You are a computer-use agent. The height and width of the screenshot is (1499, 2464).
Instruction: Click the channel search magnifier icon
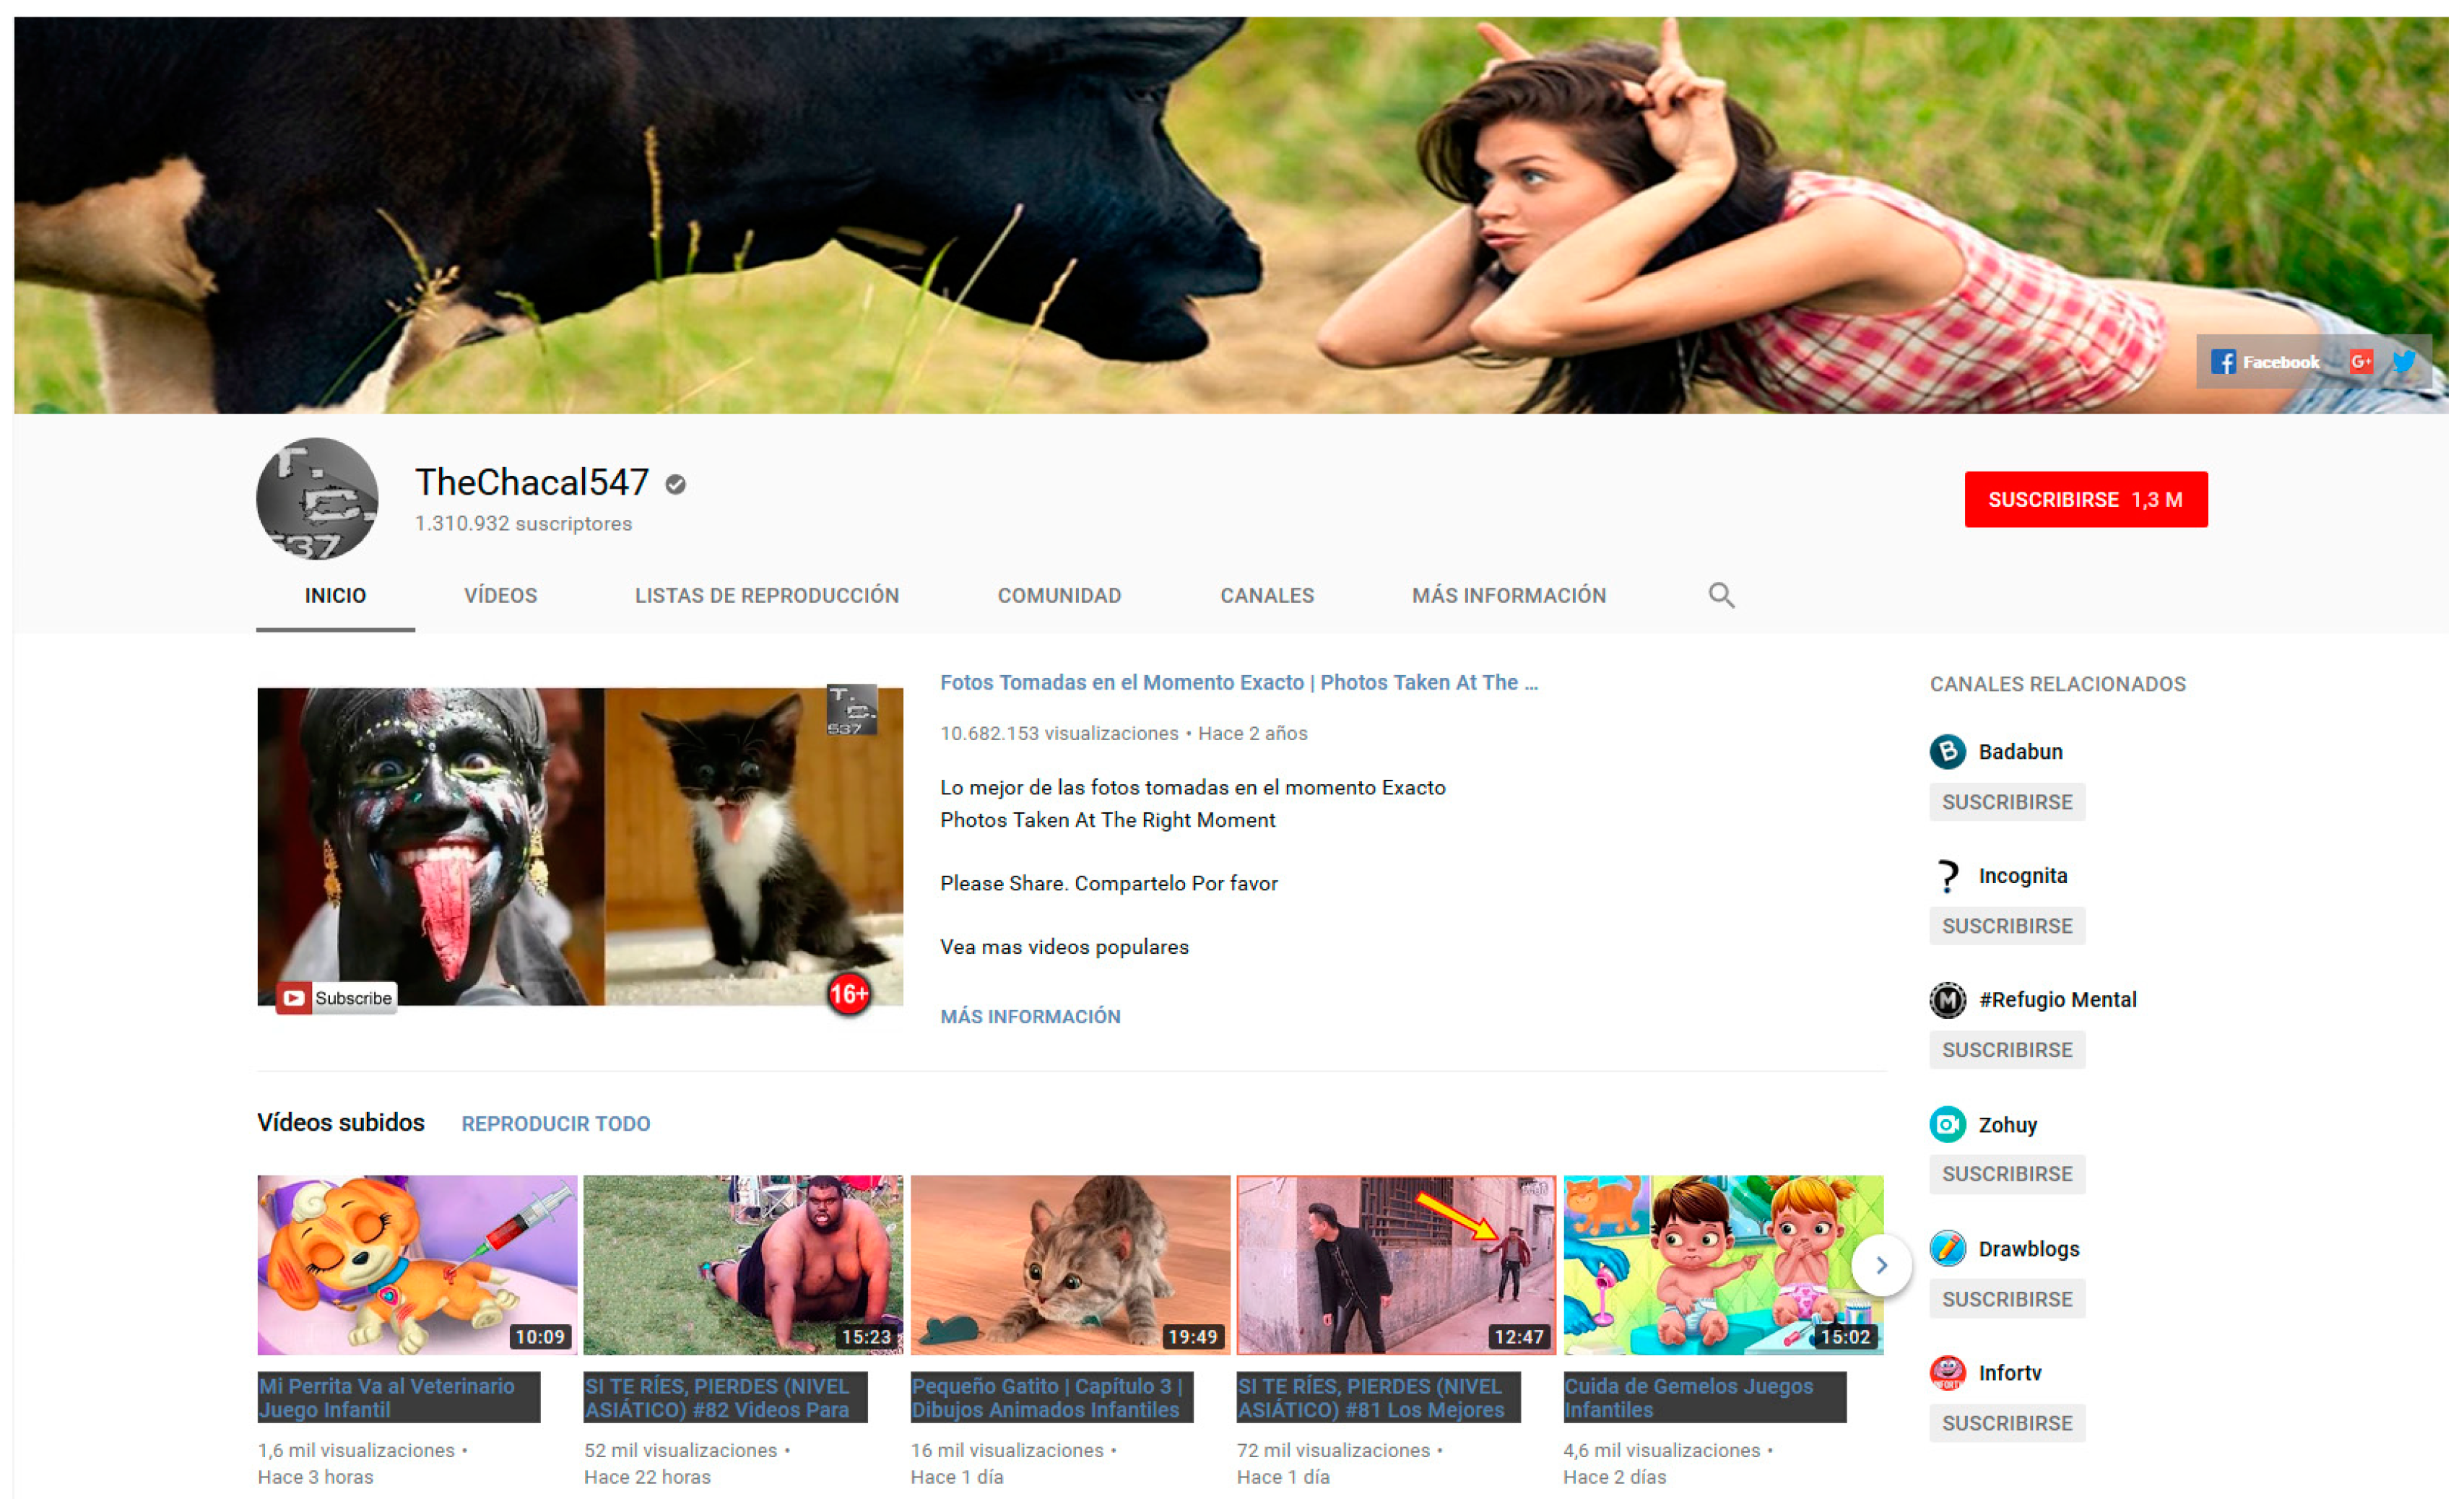tap(1721, 595)
